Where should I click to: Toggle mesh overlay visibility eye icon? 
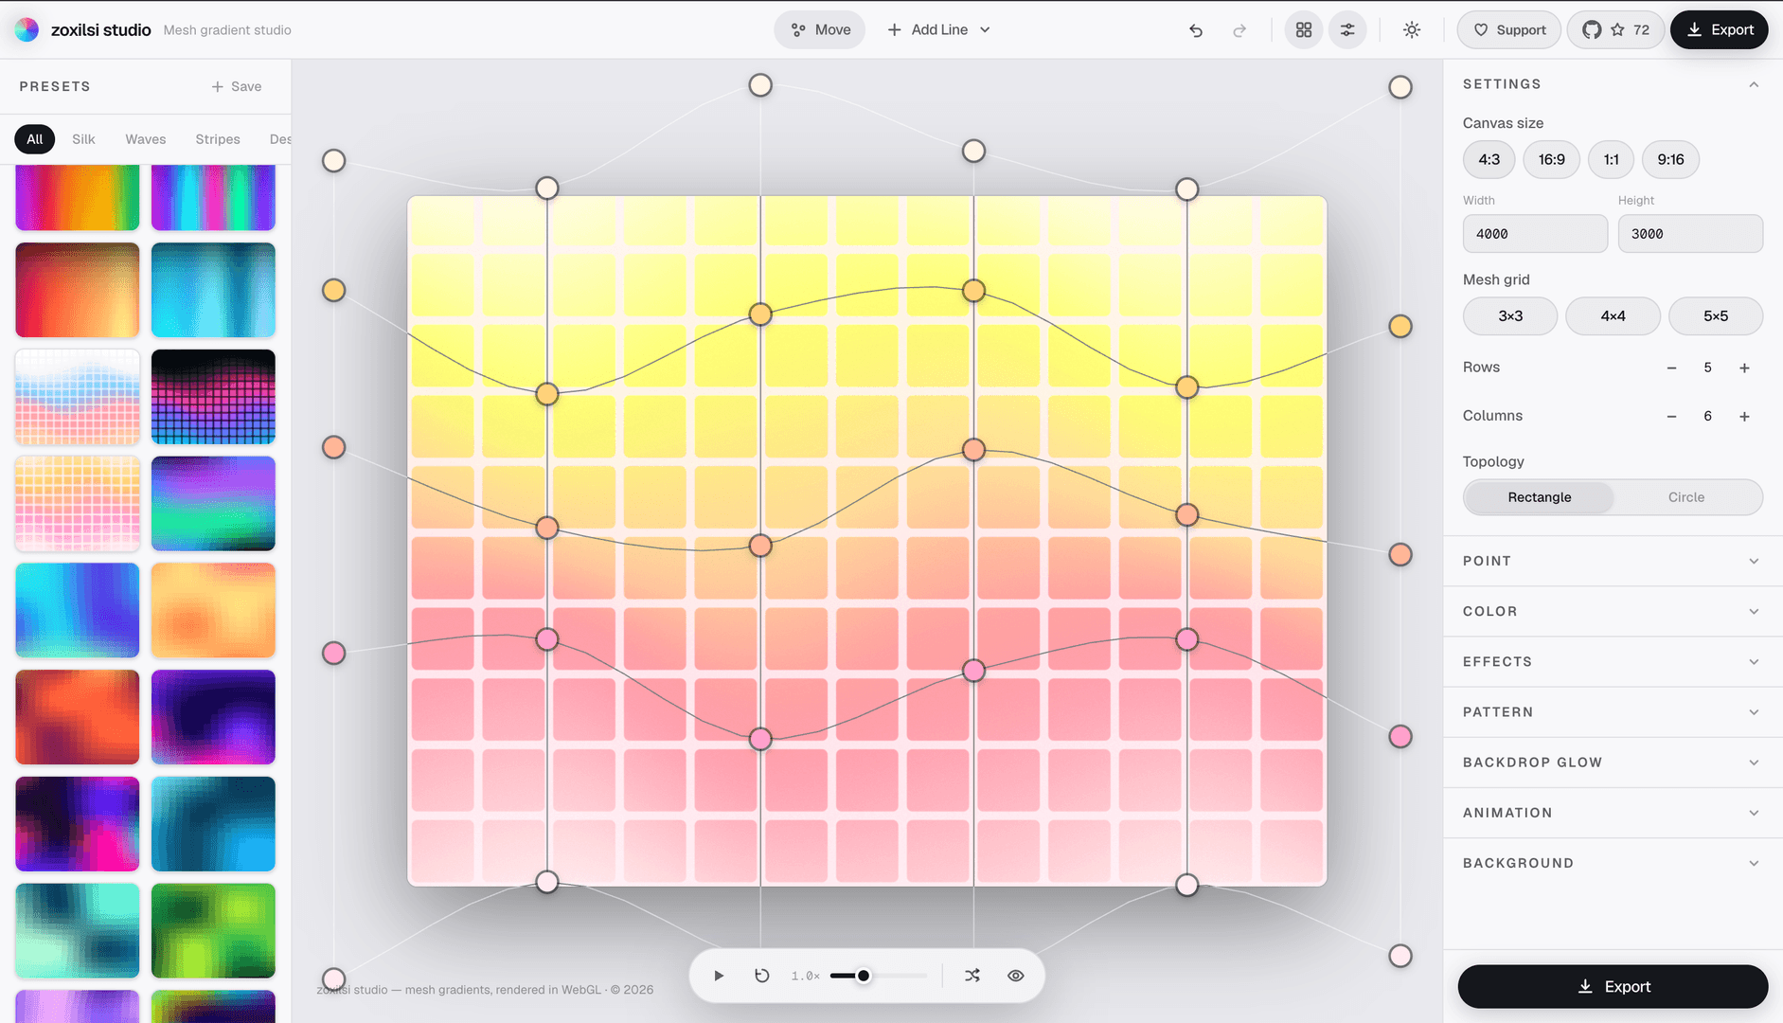pos(1016,976)
